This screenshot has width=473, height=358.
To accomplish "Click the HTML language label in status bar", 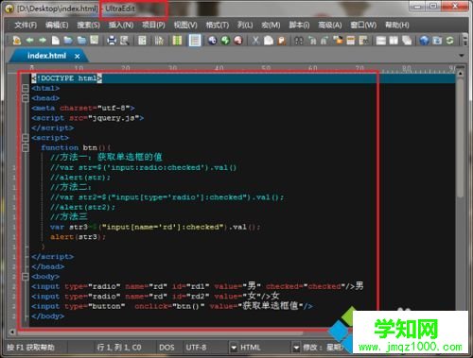I will coord(251,348).
